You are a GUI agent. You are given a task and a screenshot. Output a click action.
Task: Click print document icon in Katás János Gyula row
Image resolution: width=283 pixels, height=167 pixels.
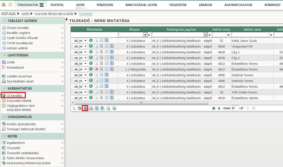106,40
